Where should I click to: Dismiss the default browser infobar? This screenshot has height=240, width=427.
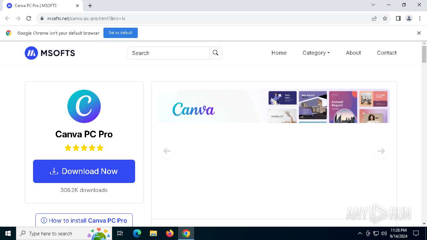point(419,33)
